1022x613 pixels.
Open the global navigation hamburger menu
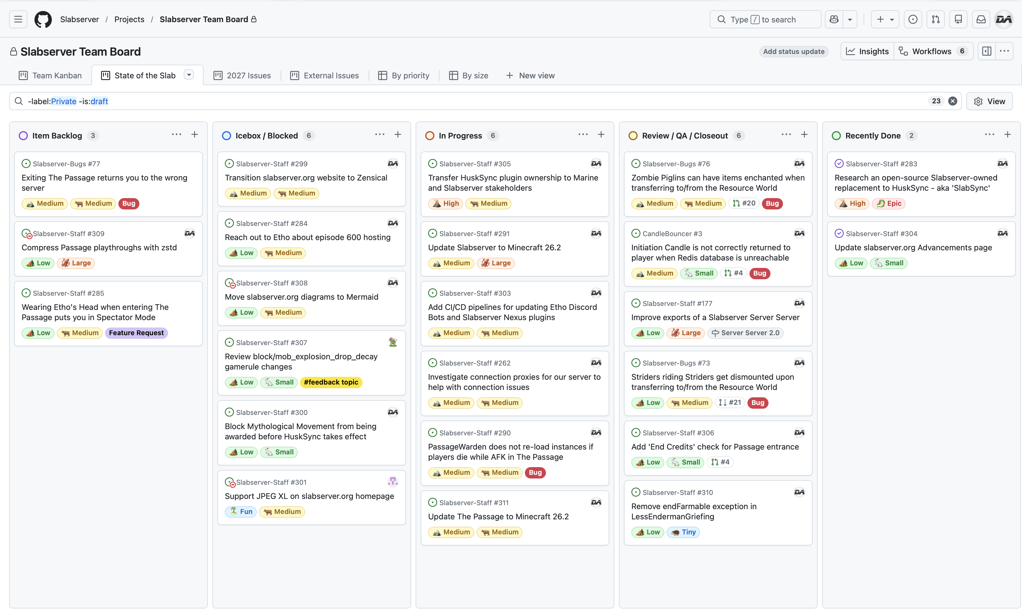pyautogui.click(x=18, y=19)
